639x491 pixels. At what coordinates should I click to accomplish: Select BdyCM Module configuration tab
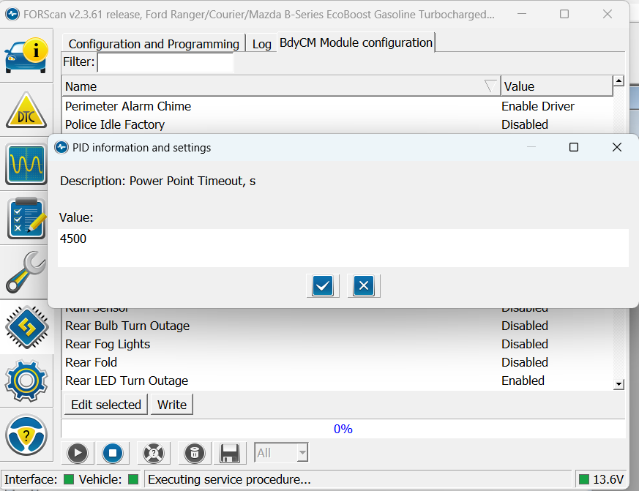coord(356,42)
